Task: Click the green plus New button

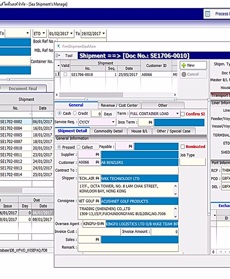Action: tap(193, 65)
